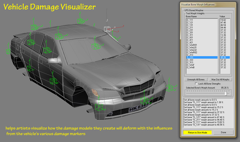
Task: Click the Visualize Bone Morph Influences title bar
Action: [208, 4]
